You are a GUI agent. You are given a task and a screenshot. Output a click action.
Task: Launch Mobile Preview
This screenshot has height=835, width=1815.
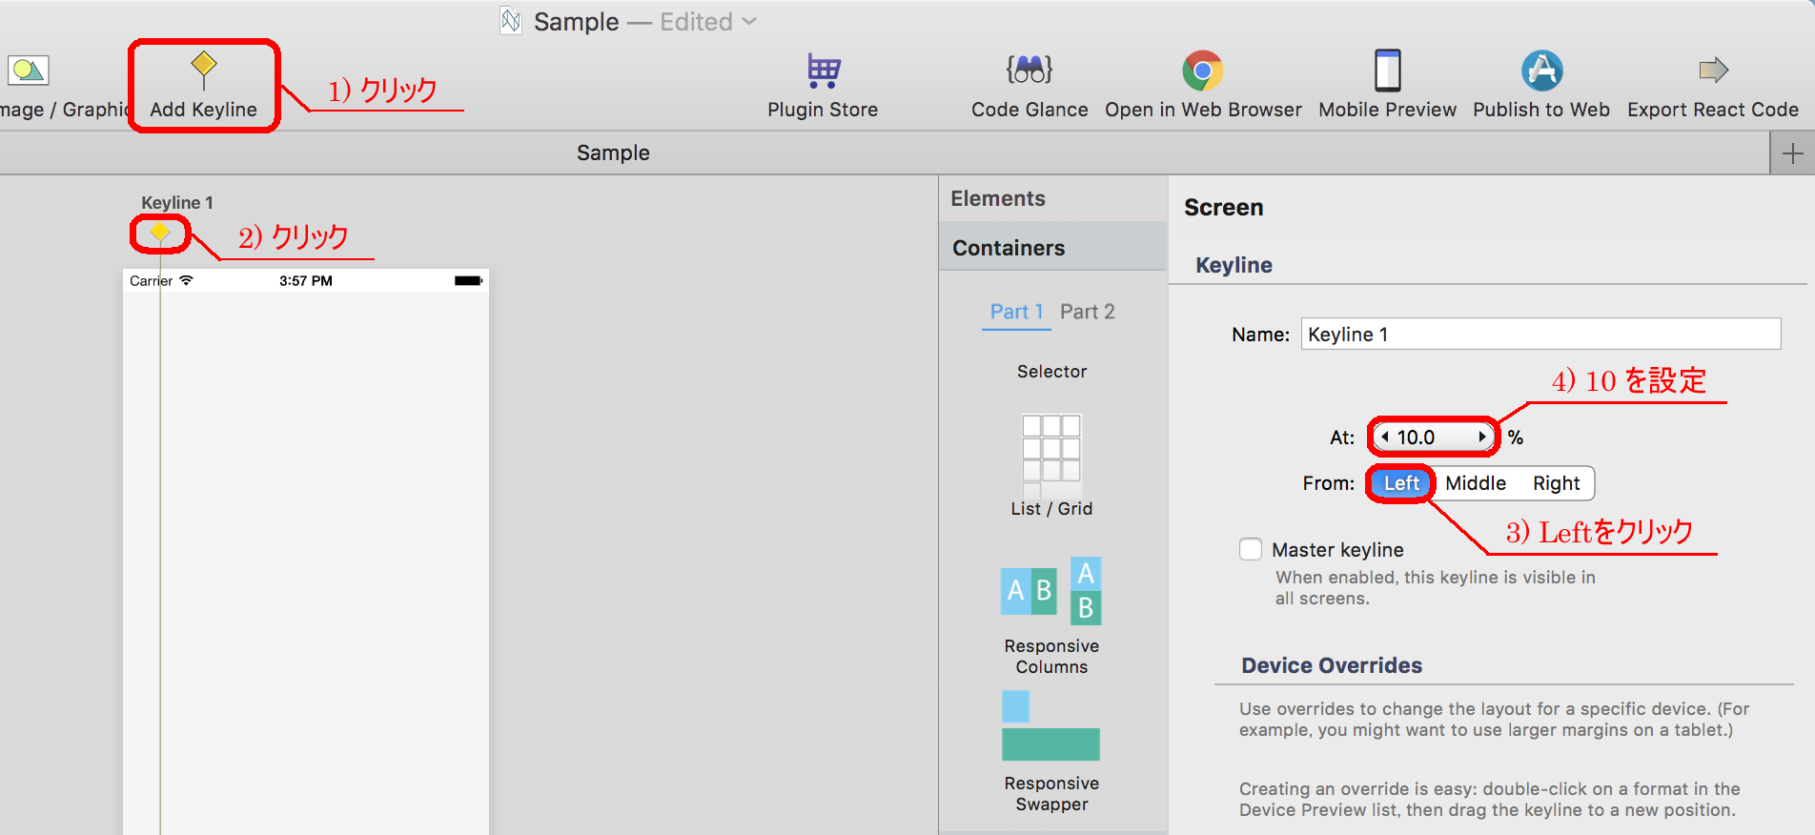pos(1387,71)
